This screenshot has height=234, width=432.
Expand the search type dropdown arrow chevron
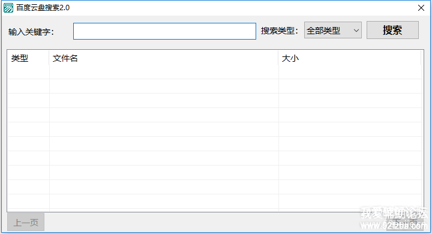pos(356,31)
